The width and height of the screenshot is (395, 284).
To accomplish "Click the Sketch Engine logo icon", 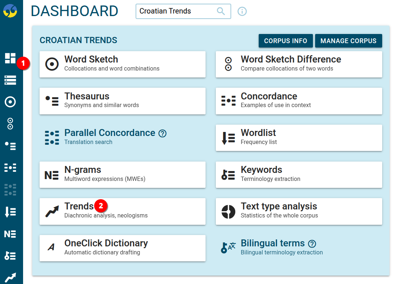I will click(x=10, y=10).
